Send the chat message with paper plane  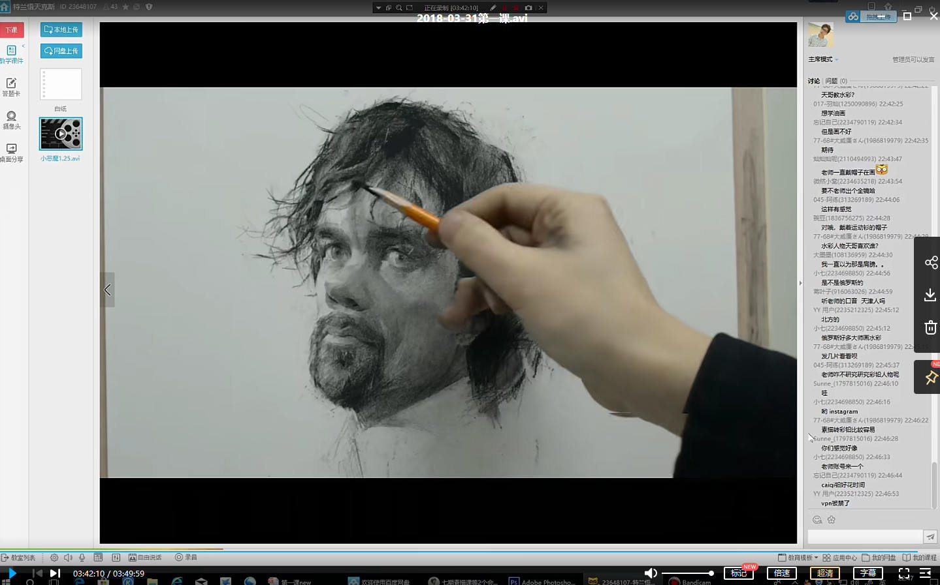[x=930, y=537]
